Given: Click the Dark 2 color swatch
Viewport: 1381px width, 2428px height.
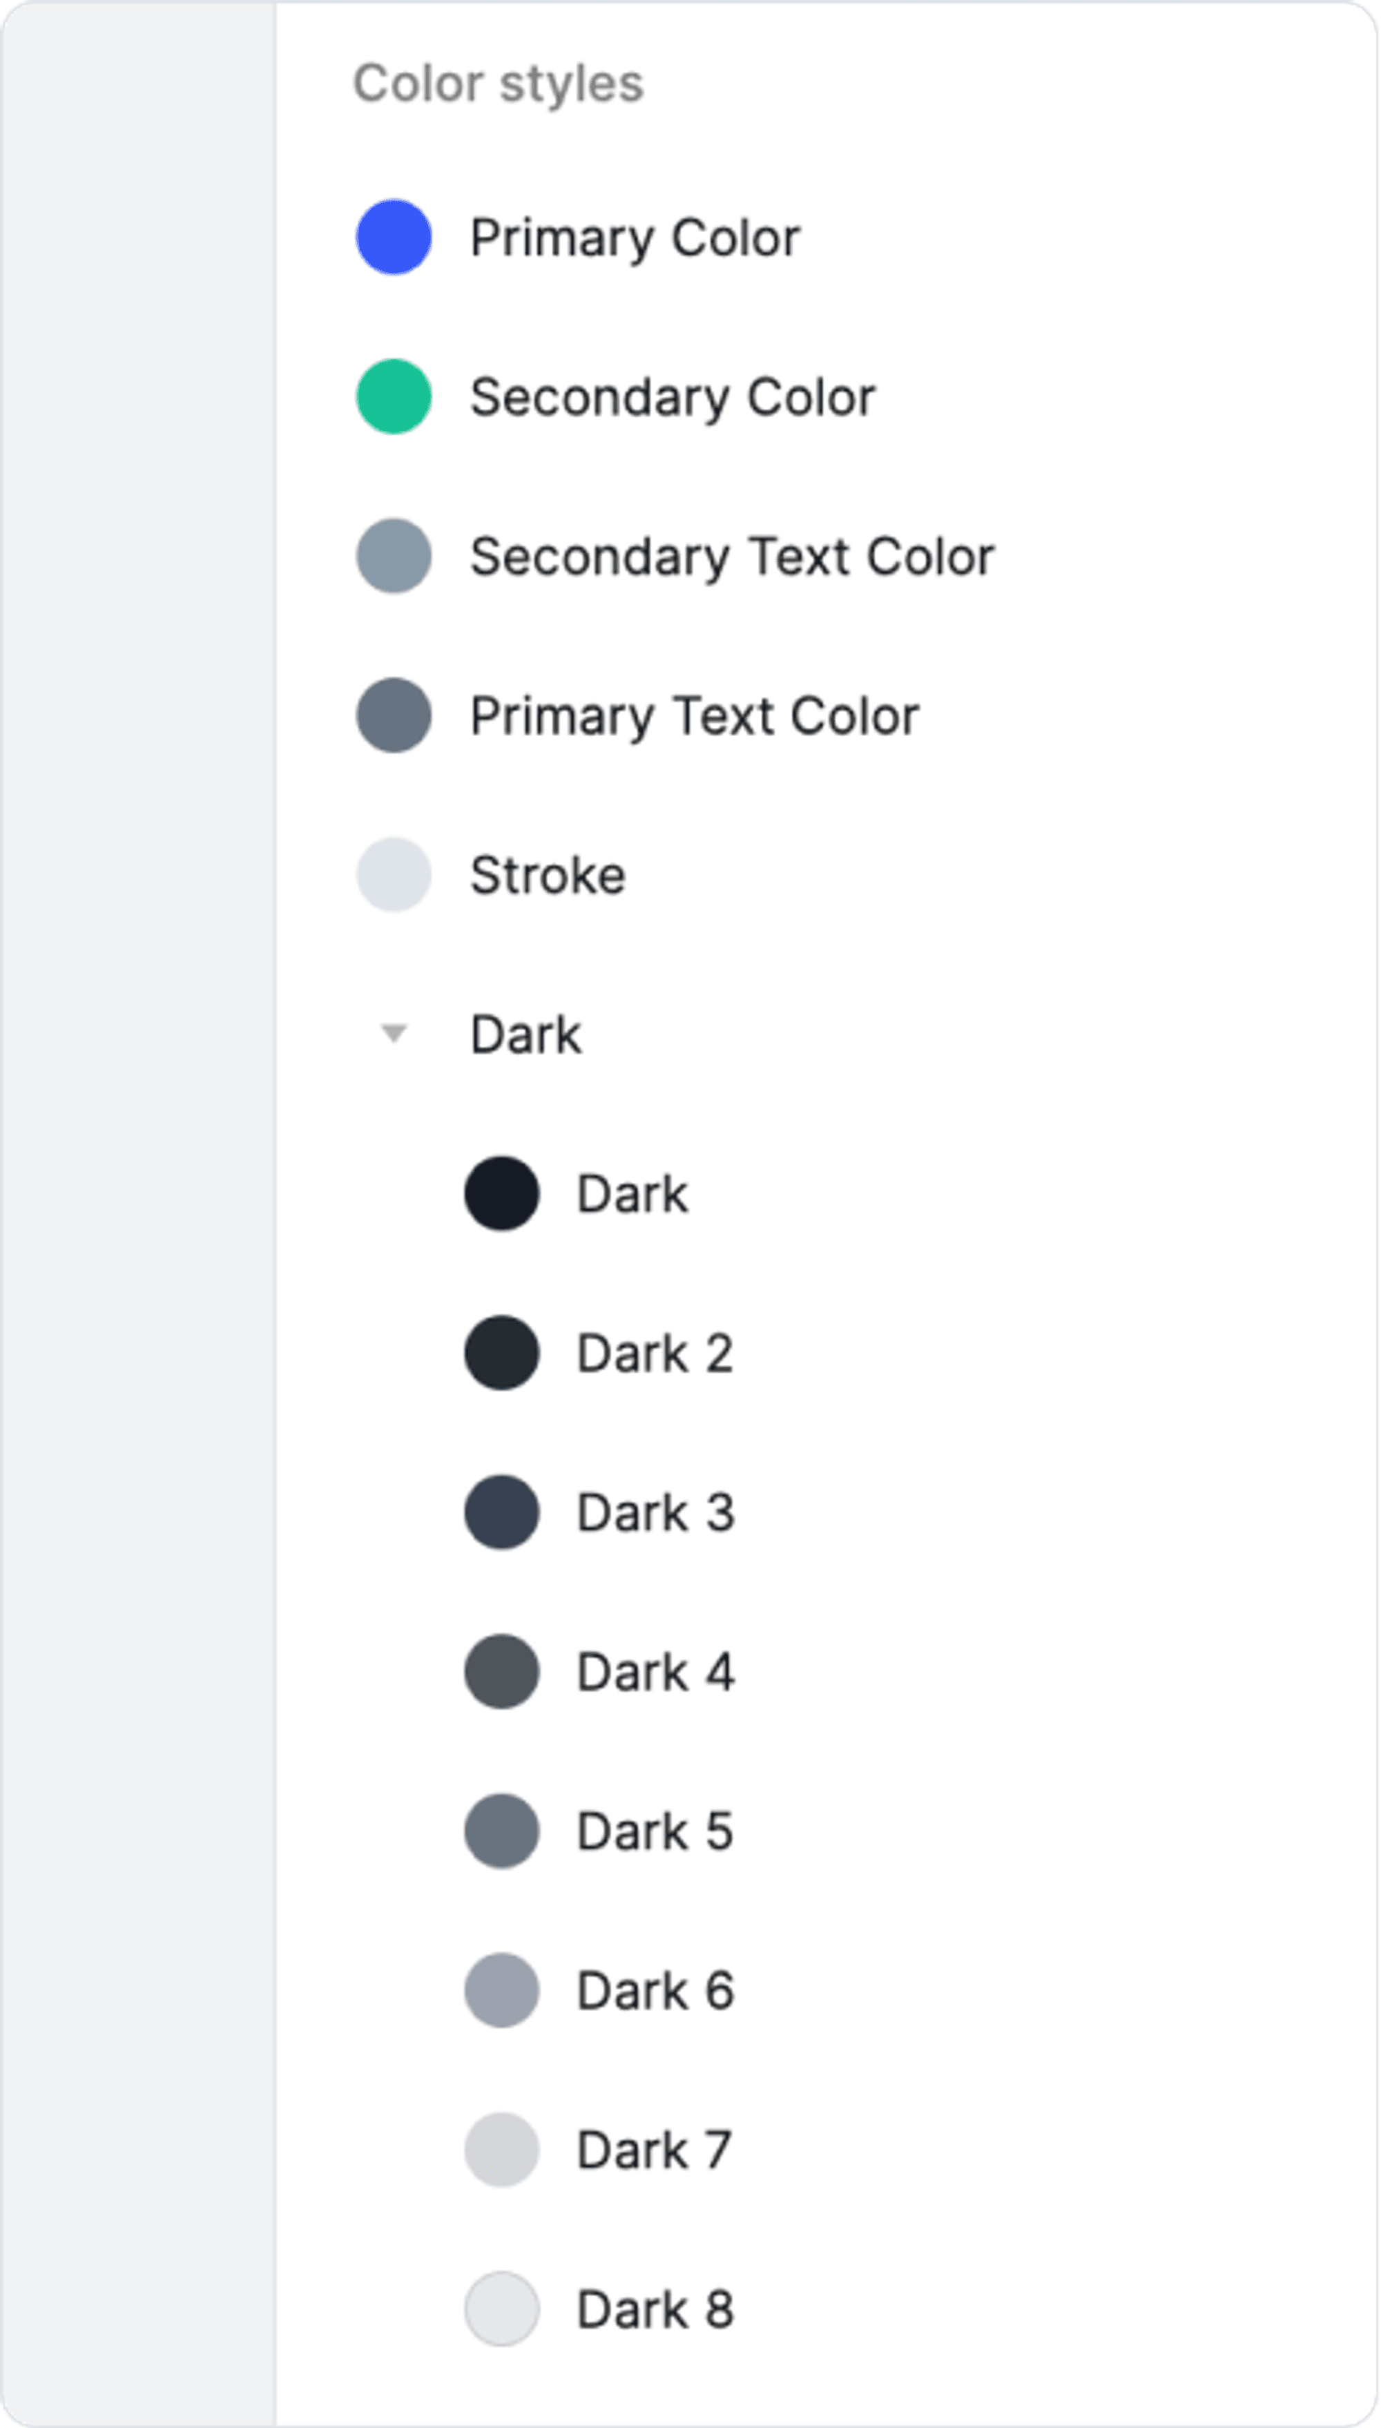Looking at the screenshot, I should coord(502,1353).
